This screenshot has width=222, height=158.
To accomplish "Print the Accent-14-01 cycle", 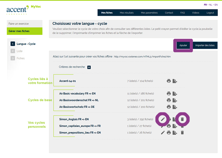I will pos(169,81).
